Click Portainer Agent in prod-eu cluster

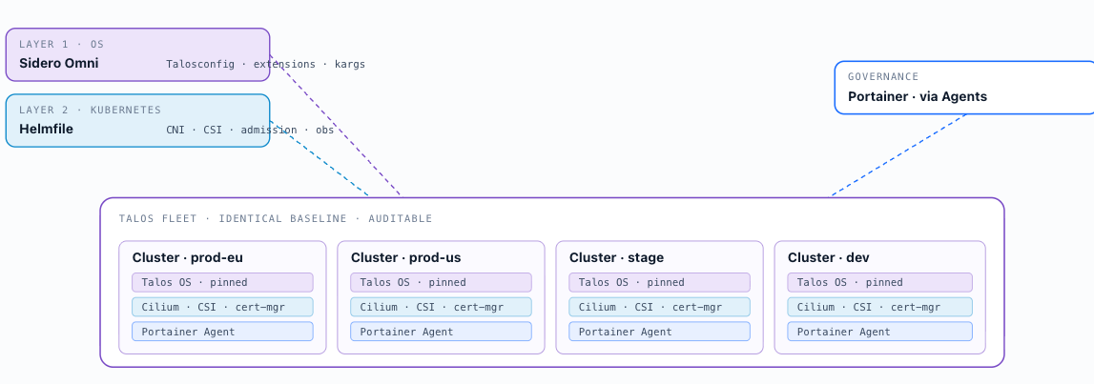(x=222, y=332)
